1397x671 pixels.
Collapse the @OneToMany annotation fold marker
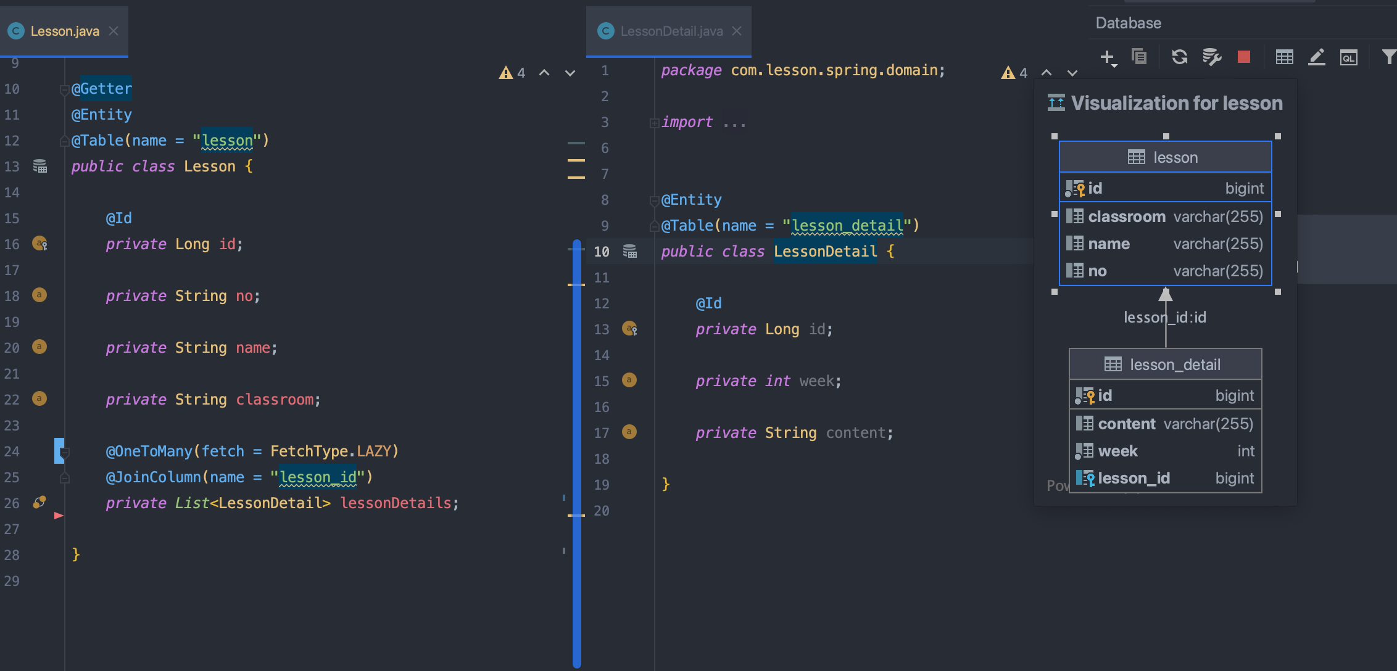click(64, 452)
